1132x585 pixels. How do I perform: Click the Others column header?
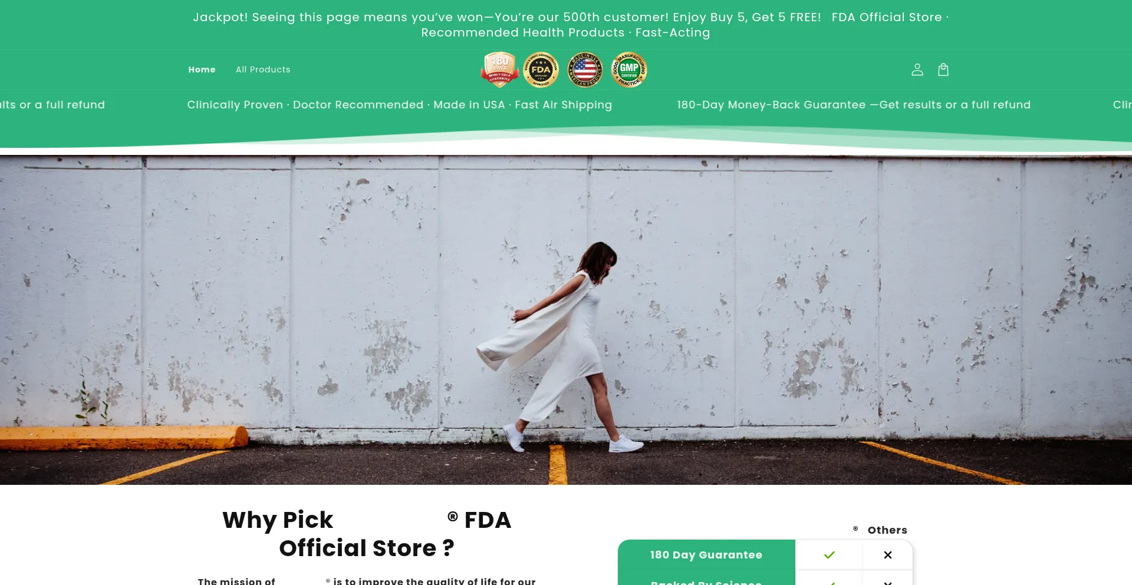887,530
